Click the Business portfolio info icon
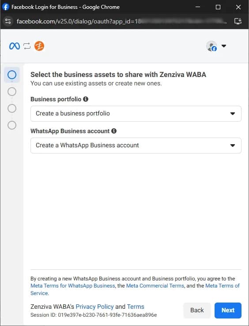Image resolution: width=249 pixels, height=326 pixels. (x=86, y=99)
